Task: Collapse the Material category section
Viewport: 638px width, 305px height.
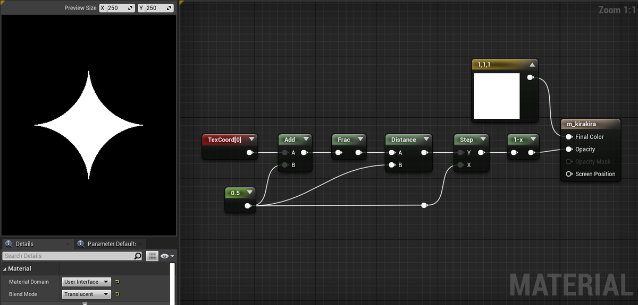Action: point(5,269)
